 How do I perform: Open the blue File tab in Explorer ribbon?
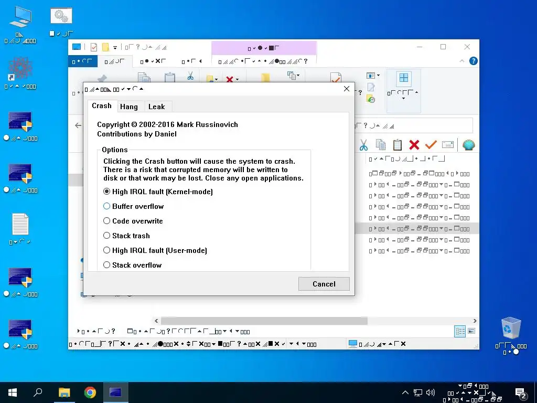click(82, 61)
